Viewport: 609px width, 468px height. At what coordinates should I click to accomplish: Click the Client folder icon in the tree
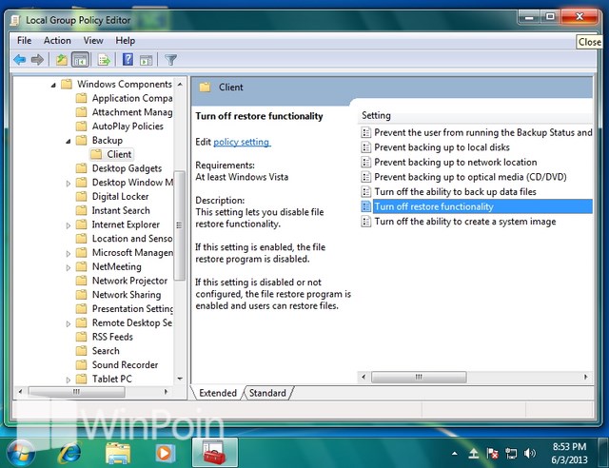[96, 154]
